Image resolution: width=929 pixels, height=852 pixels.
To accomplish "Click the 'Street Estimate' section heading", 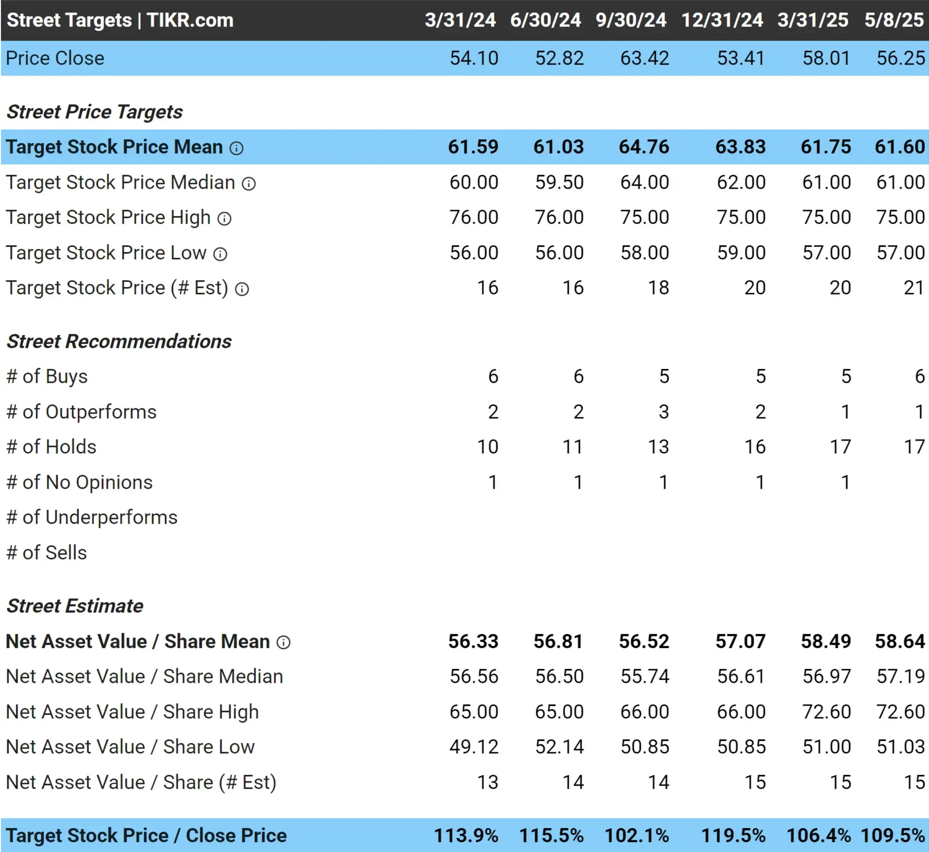I will (x=75, y=606).
